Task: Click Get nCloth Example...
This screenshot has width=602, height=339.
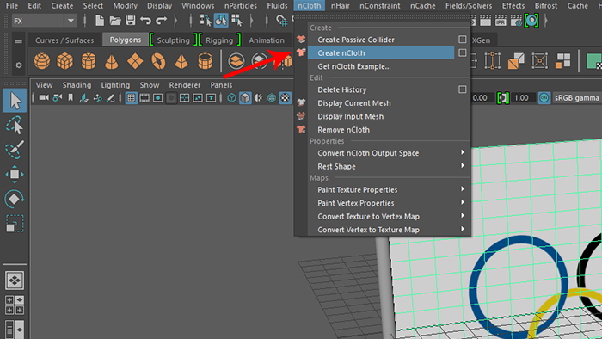Action: click(354, 66)
